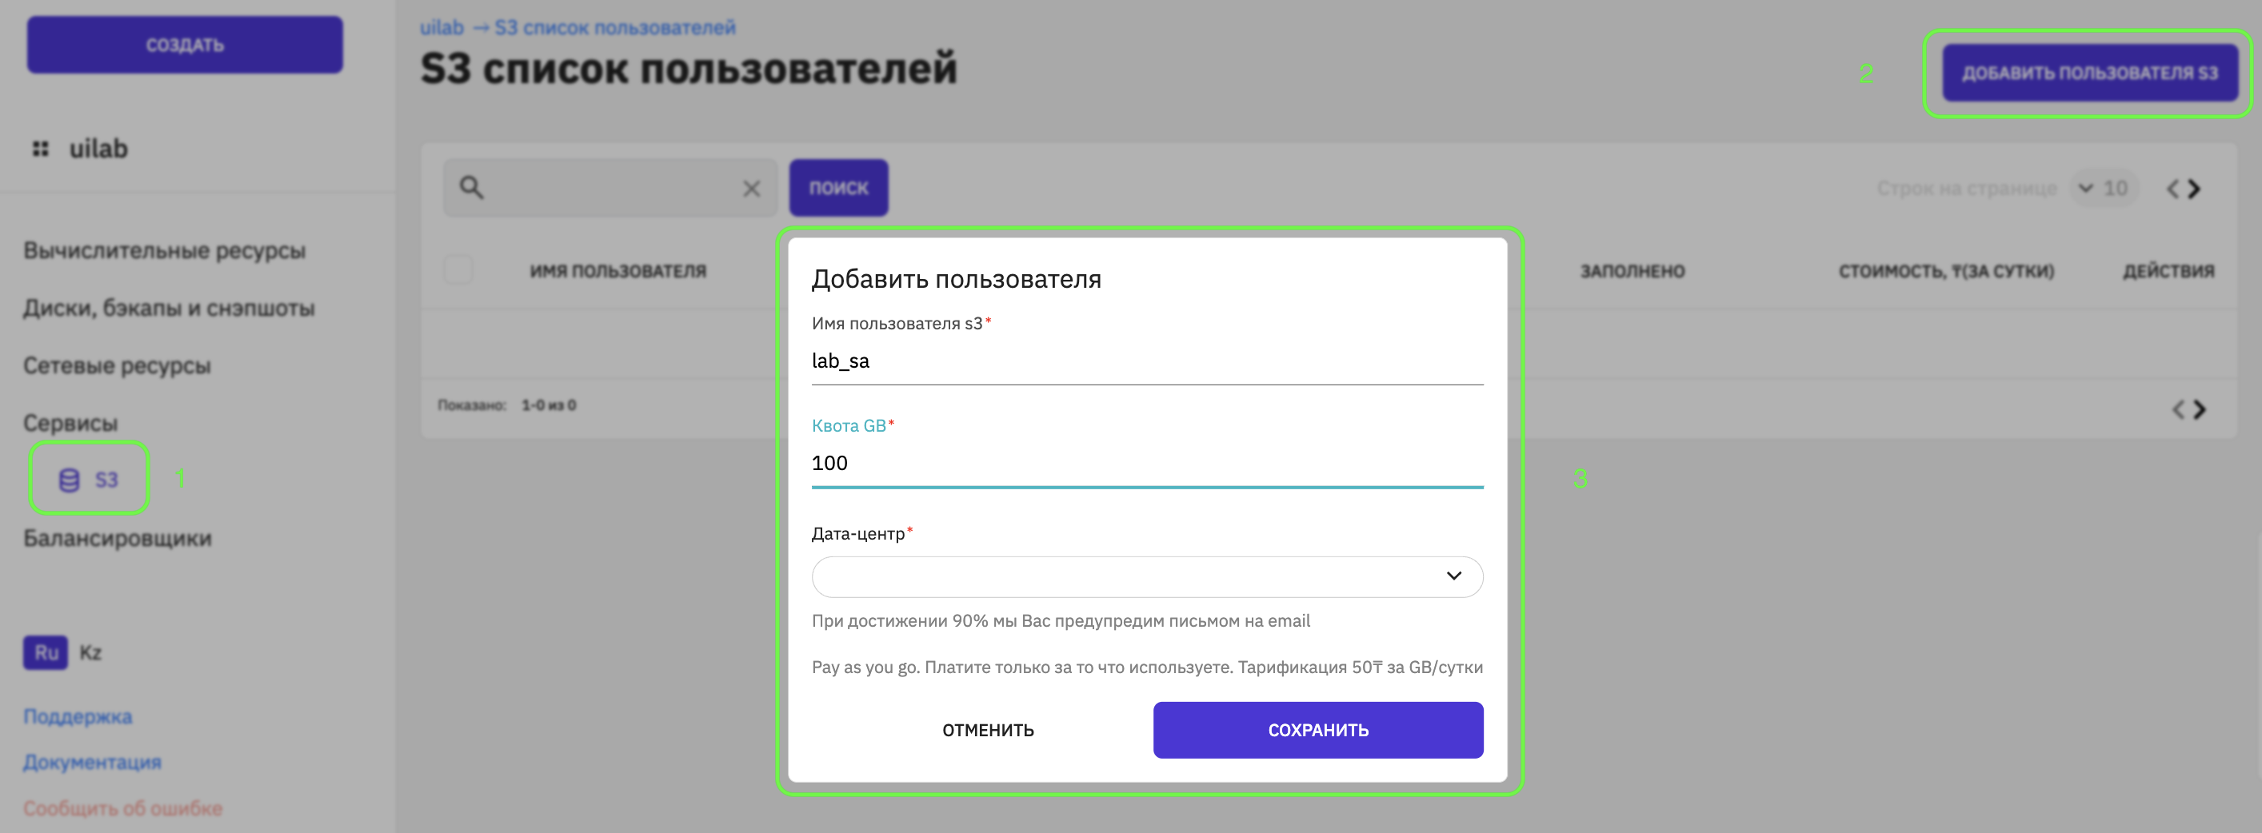This screenshot has height=833, width=2262.
Task: Click the СОХРАНИТЬ button
Action: click(x=1318, y=729)
